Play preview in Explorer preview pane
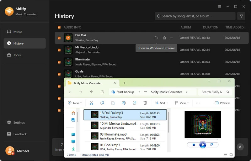Screen dimensions: 251x161 (x=203, y=145)
